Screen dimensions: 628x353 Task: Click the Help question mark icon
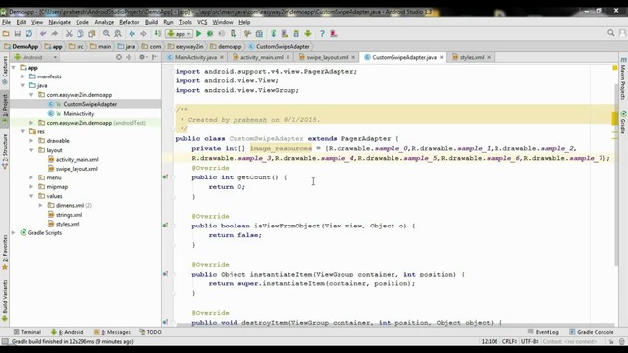(322, 34)
